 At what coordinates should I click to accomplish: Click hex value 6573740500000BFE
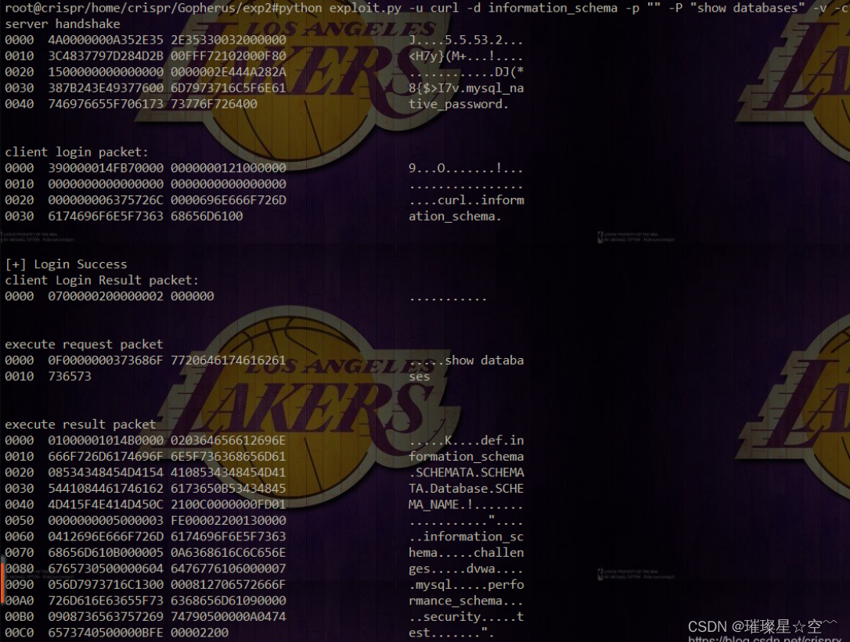(106, 633)
